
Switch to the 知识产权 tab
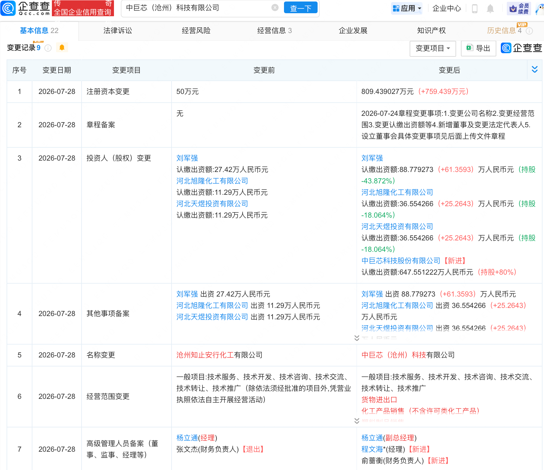(431, 31)
